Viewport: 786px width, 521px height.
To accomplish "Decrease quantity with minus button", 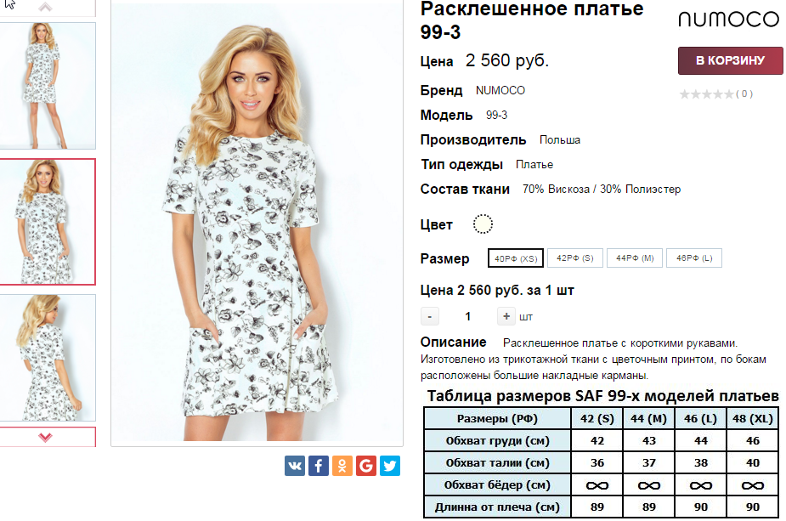I will coord(430,316).
